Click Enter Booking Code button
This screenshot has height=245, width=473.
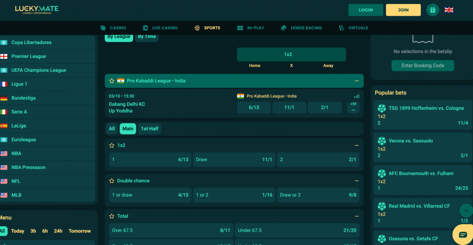(423, 66)
